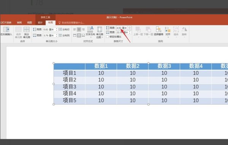The image size is (228, 145).
Task: Click the 数据4 header cell
Action: click(x=196, y=66)
